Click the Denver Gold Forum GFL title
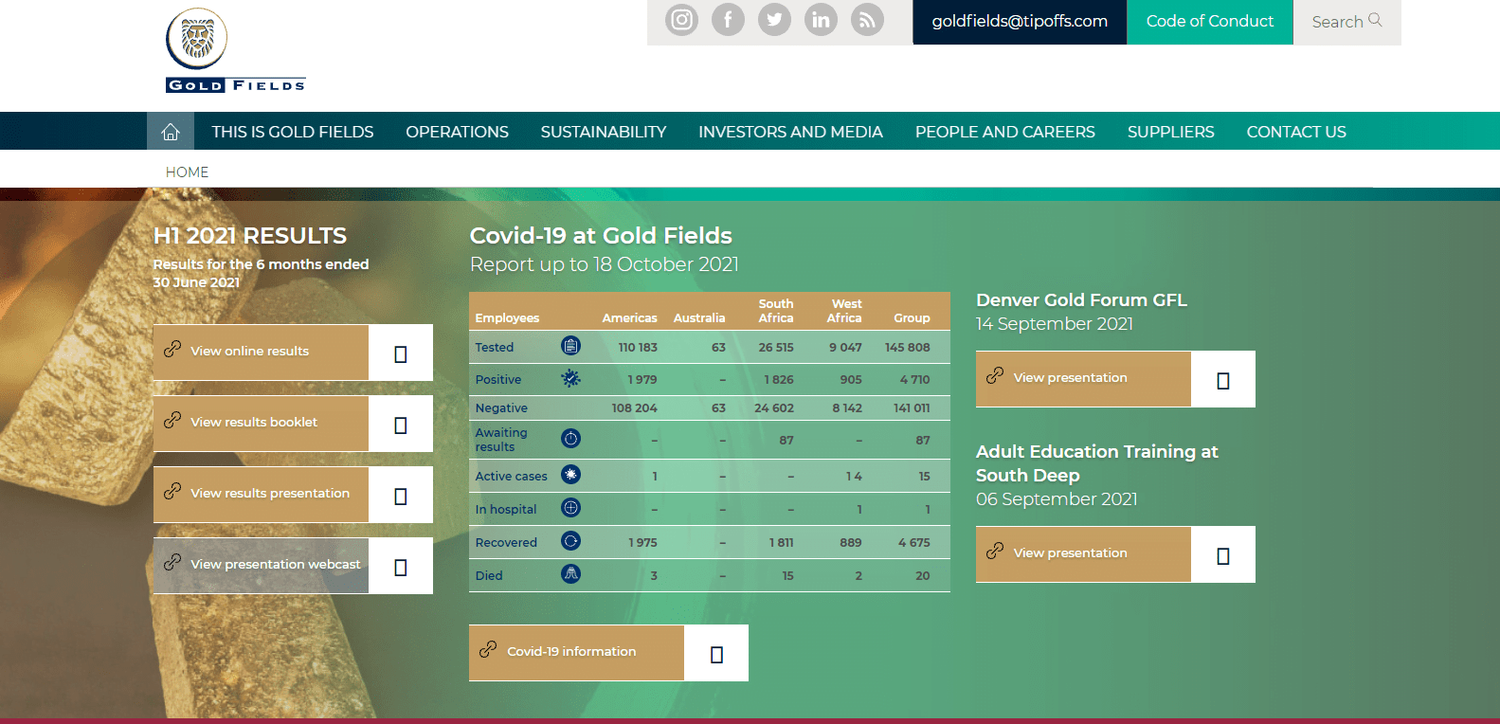1500x724 pixels. [x=1081, y=299]
